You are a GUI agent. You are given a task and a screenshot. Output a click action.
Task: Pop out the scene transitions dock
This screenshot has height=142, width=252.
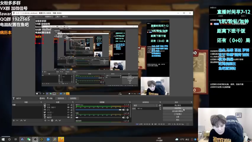(160, 102)
